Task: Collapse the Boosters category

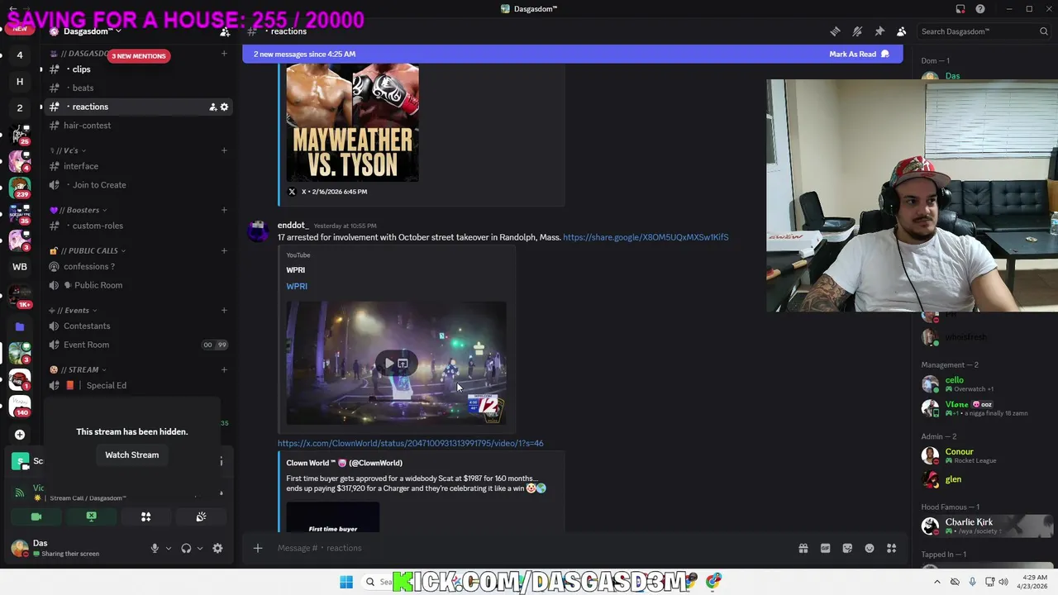Action: 79,210
